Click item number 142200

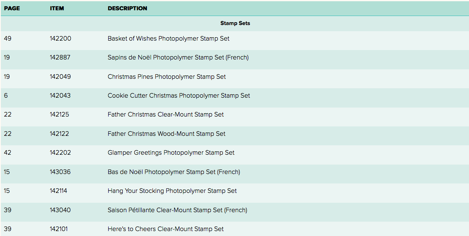(x=60, y=39)
